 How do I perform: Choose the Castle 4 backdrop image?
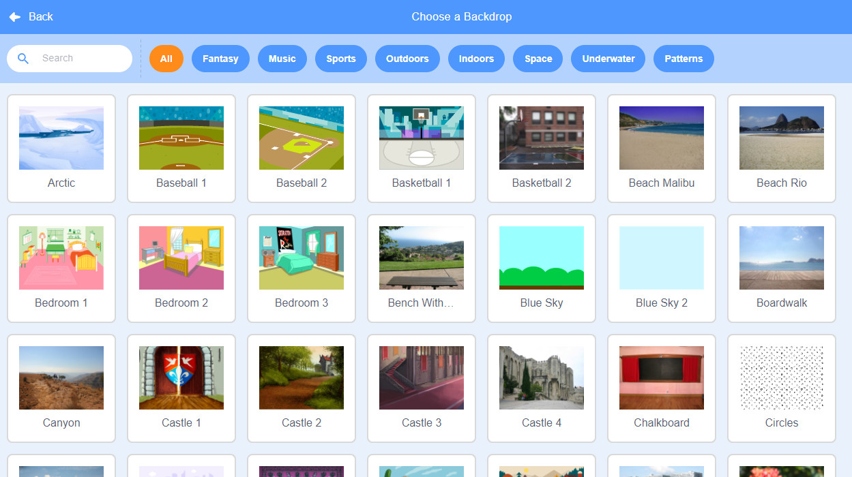542,378
